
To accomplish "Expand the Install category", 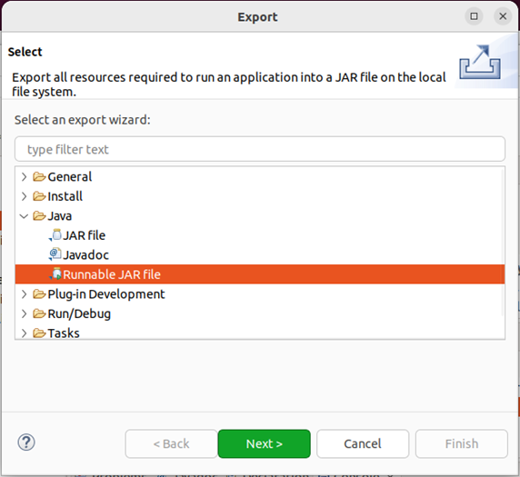I will (24, 196).
